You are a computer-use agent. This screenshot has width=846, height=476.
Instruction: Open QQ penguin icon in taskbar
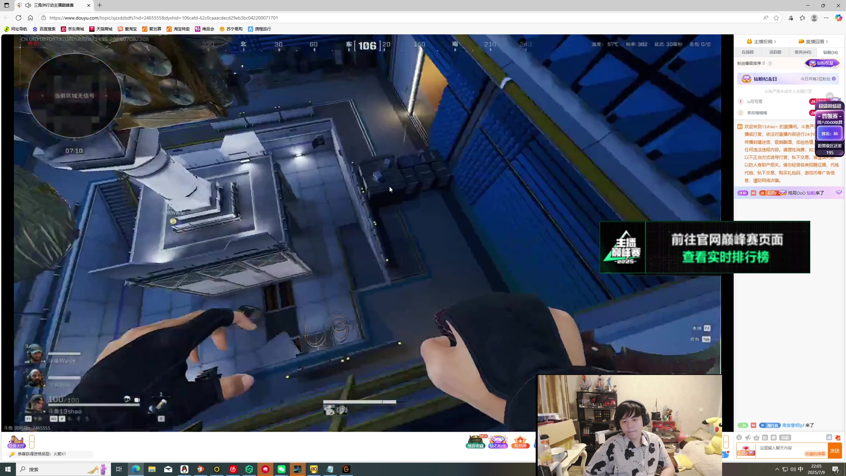pyautogui.click(x=184, y=469)
